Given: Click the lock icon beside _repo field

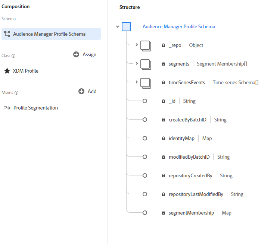Looking at the screenshot, I should [x=164, y=45].
